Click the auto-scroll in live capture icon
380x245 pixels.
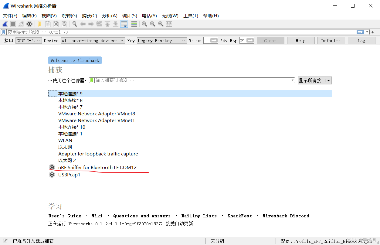tap(124, 24)
